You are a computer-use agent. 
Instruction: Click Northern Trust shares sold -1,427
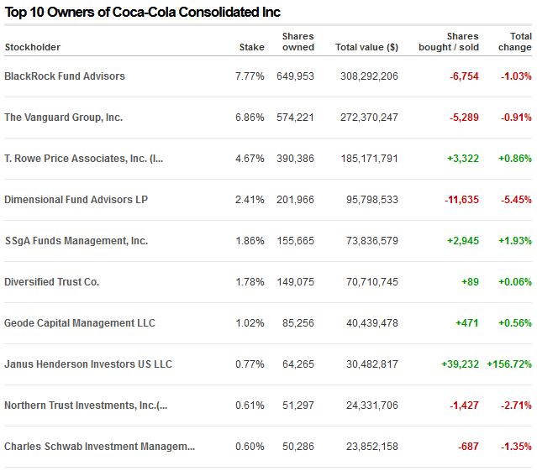(x=464, y=406)
